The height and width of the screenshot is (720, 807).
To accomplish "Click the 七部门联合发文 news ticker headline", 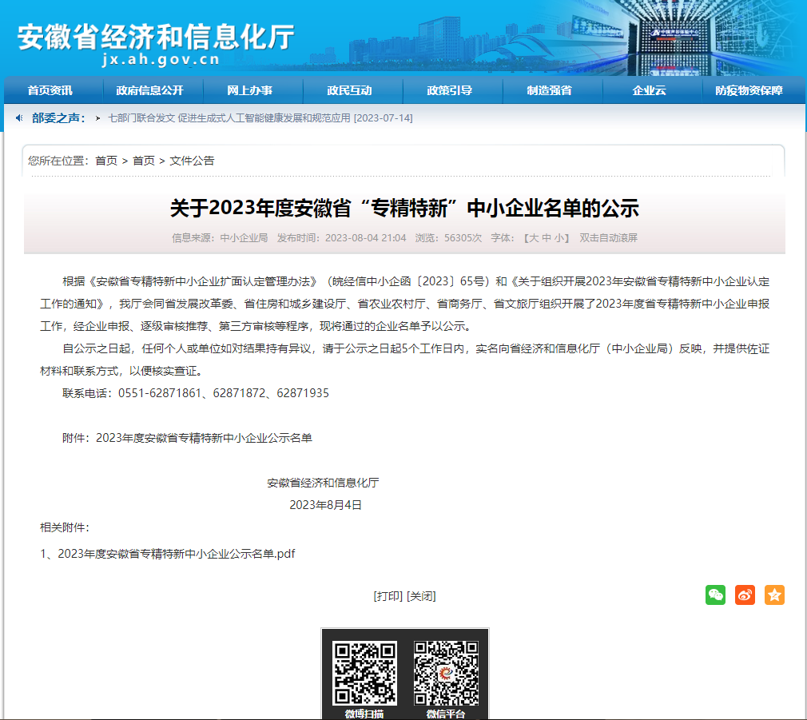I will 260,118.
